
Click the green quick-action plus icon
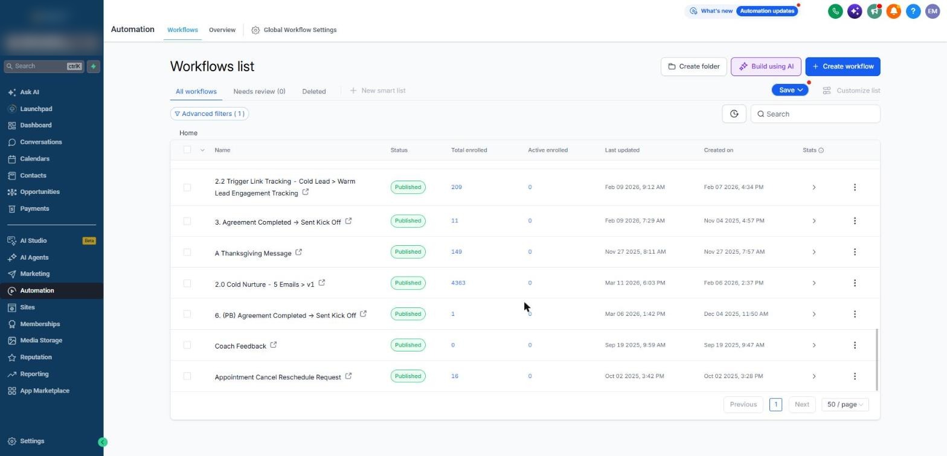(x=93, y=66)
